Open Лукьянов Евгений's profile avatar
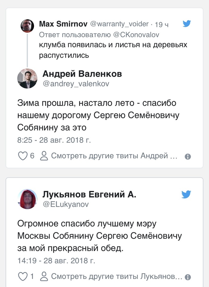 coord(27,199)
